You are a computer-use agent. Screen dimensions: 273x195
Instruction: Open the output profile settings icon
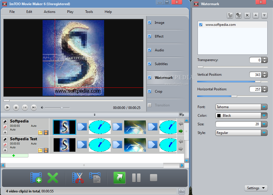[x=95, y=178]
